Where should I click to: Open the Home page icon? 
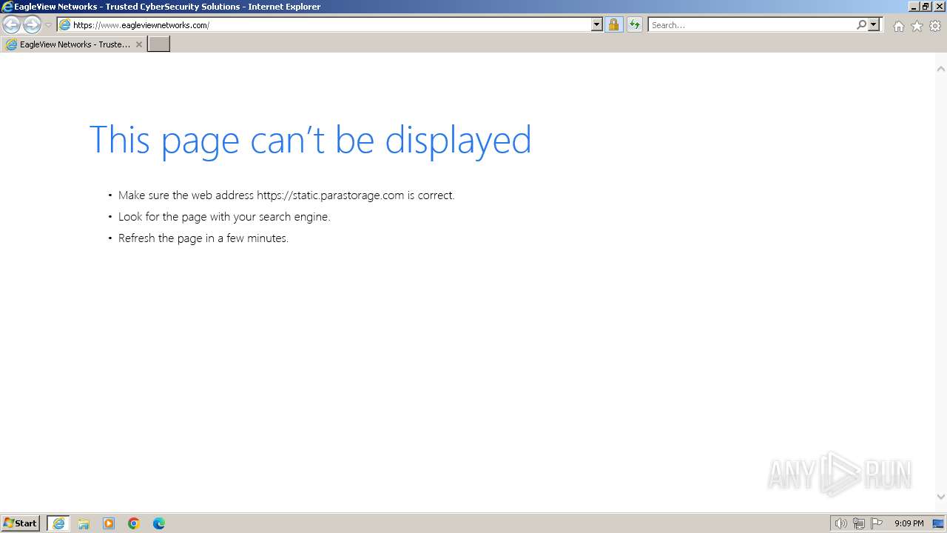pyautogui.click(x=898, y=26)
